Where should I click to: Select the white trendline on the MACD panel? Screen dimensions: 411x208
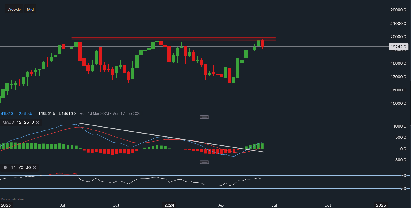pyautogui.click(x=174, y=138)
